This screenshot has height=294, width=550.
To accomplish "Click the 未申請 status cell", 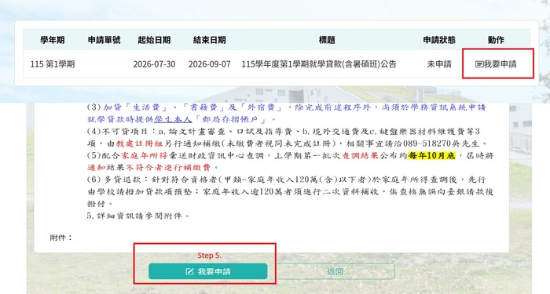I will [x=439, y=64].
